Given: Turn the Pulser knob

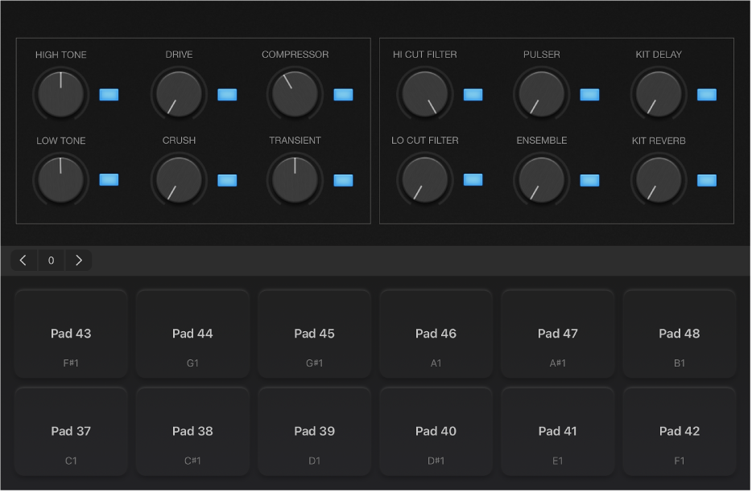Looking at the screenshot, I should 541,94.
